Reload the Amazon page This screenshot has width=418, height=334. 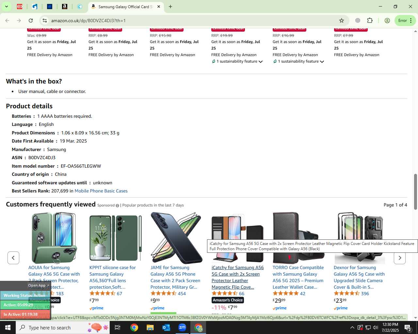pyautogui.click(x=31, y=21)
